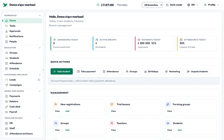Click the Notifications bell icon

click(6, 36)
